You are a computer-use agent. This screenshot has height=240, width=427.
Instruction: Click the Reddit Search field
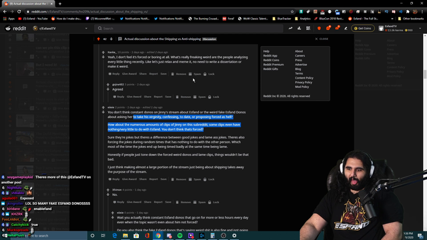pyautogui.click(x=188, y=28)
